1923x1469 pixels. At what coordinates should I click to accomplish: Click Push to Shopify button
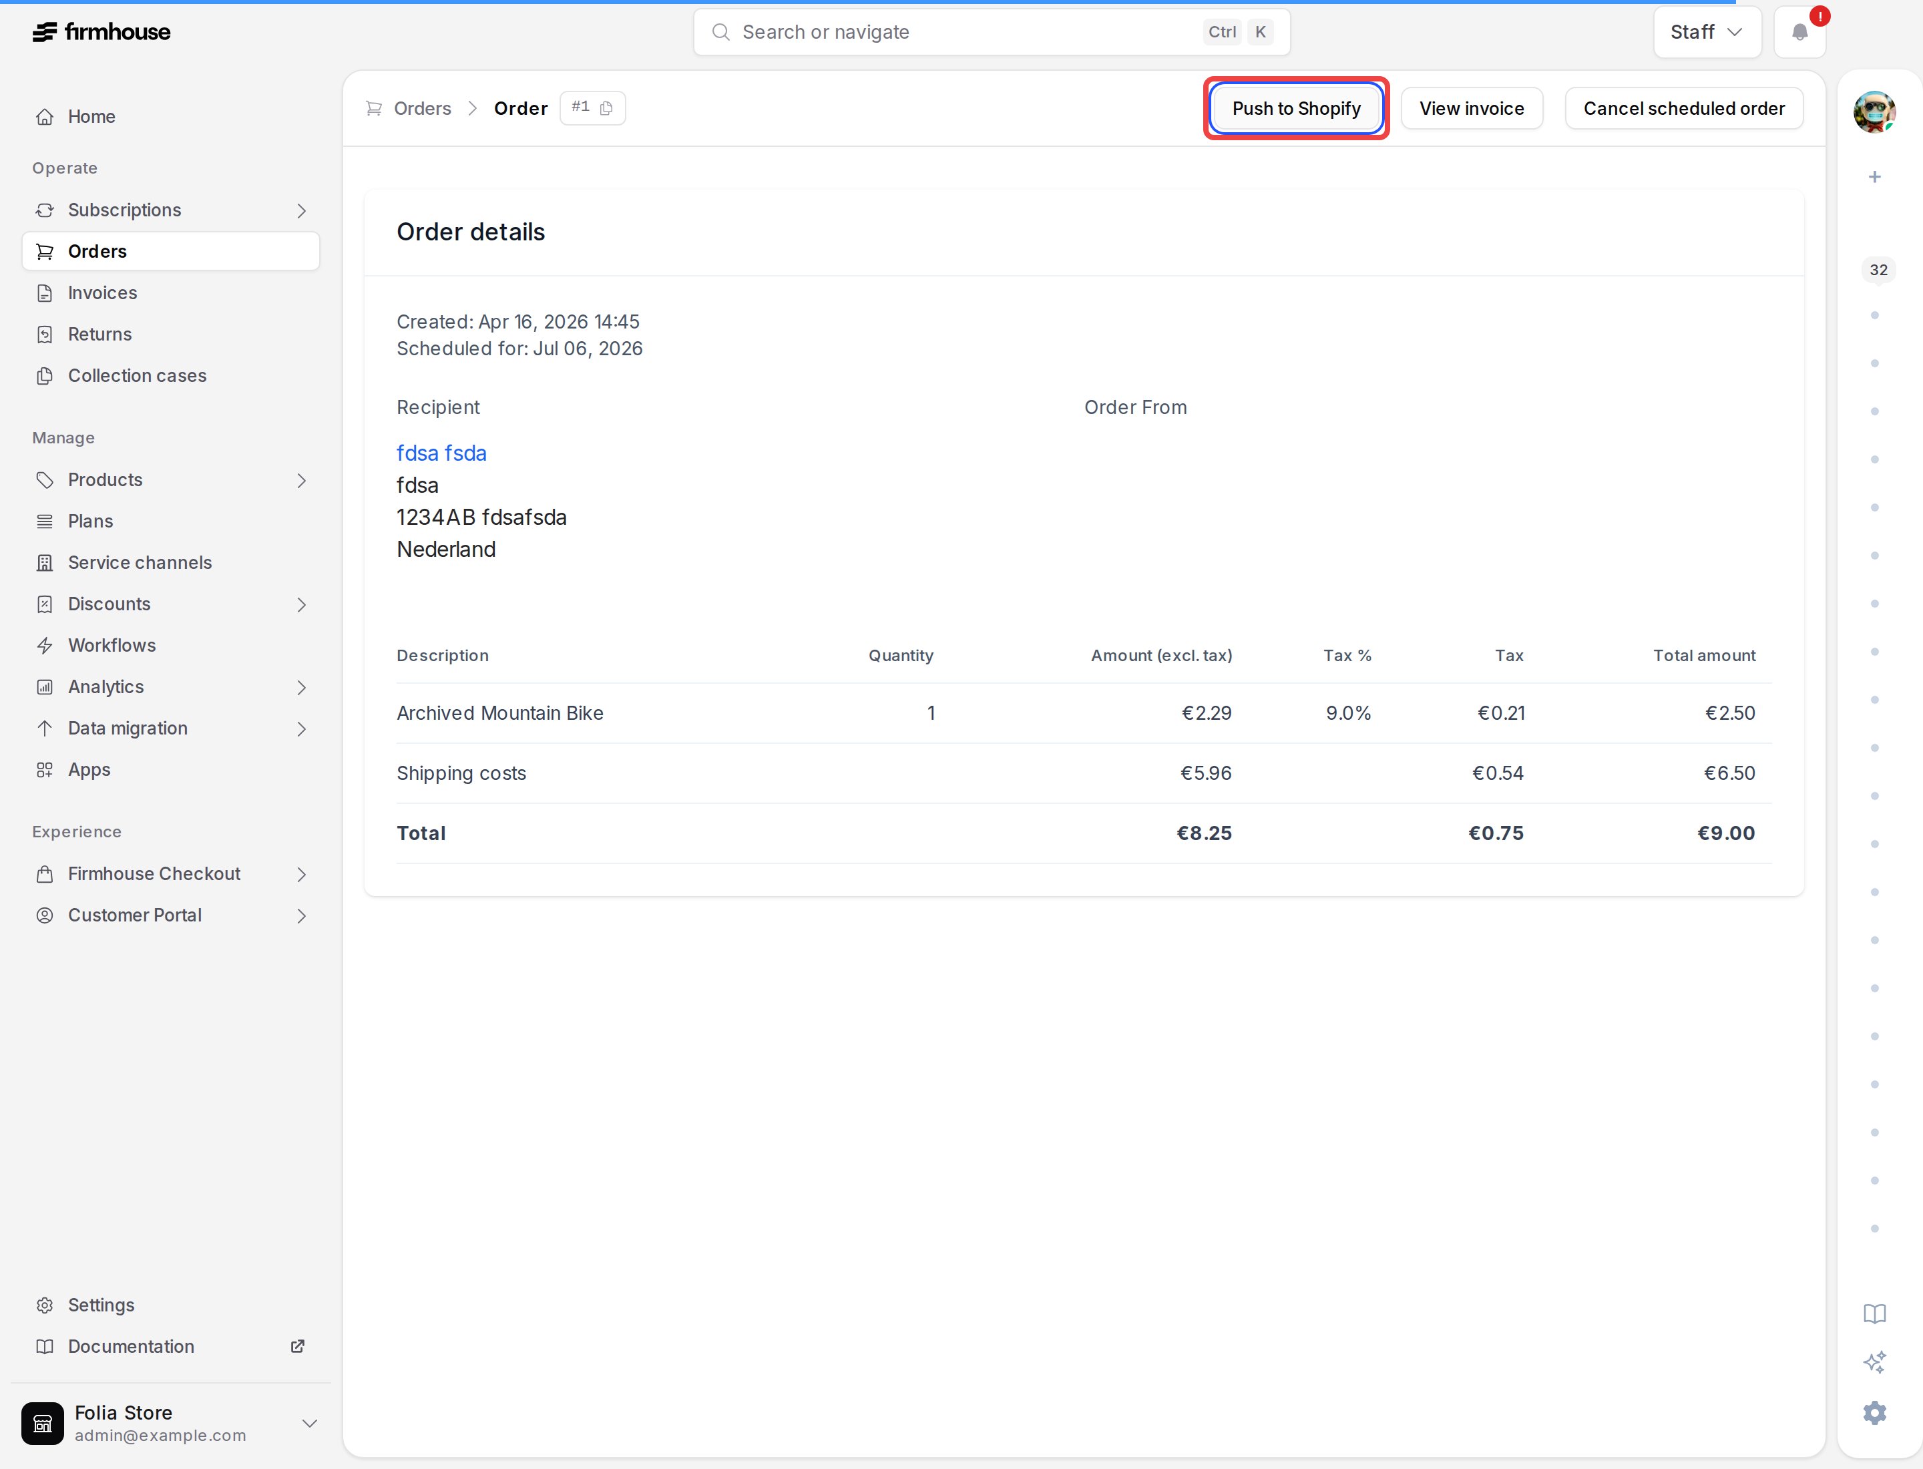point(1296,108)
